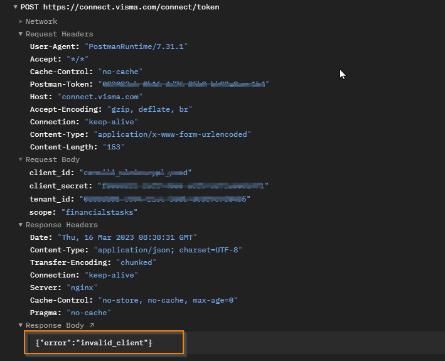
Task: Click the Server nginx value
Action: click(x=82, y=288)
